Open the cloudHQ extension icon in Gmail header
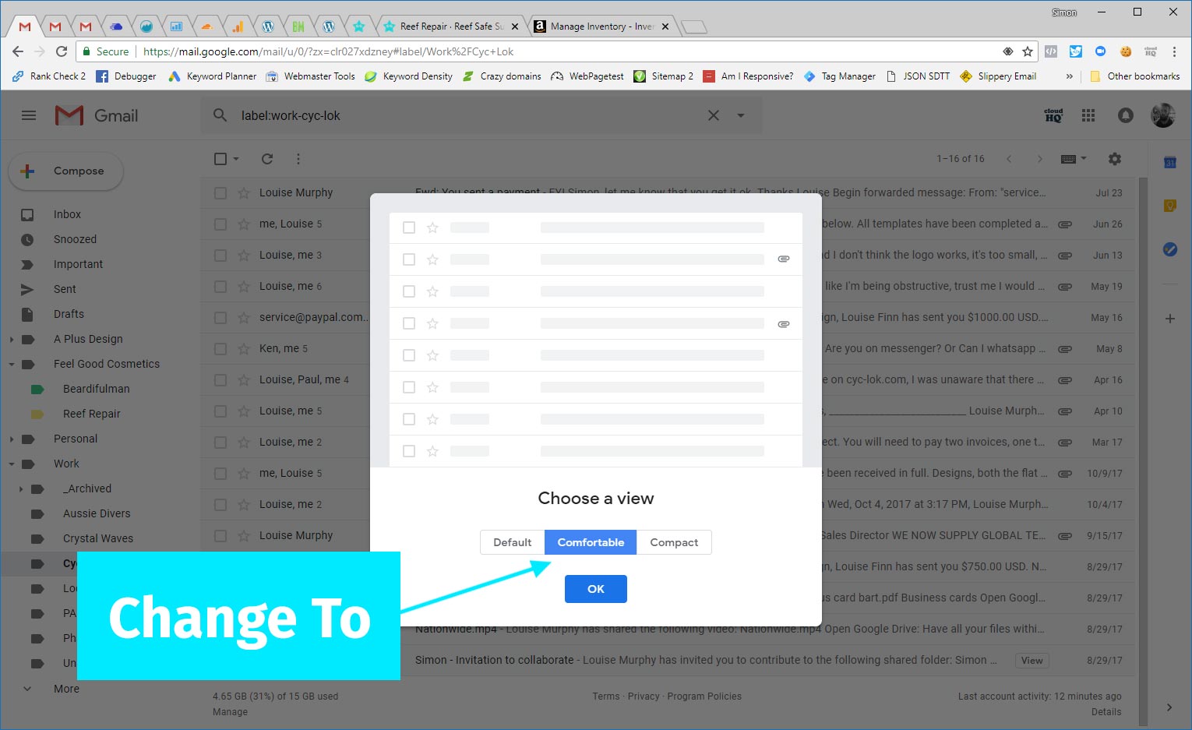This screenshot has height=730, width=1192. coord(1053,115)
